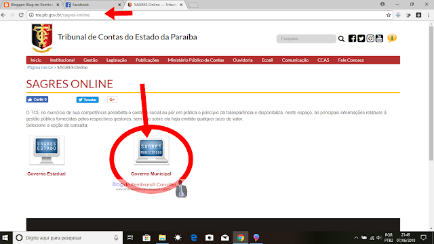434x244 pixels.
Task: Open a new browser tab
Action: [x=193, y=5]
